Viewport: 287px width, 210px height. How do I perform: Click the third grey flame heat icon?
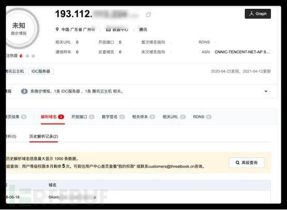coord(33,56)
